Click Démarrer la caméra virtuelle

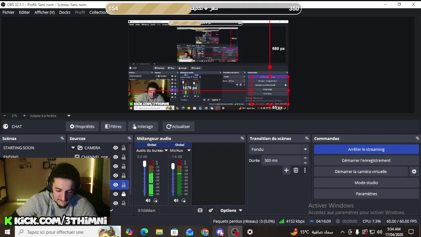point(361,171)
